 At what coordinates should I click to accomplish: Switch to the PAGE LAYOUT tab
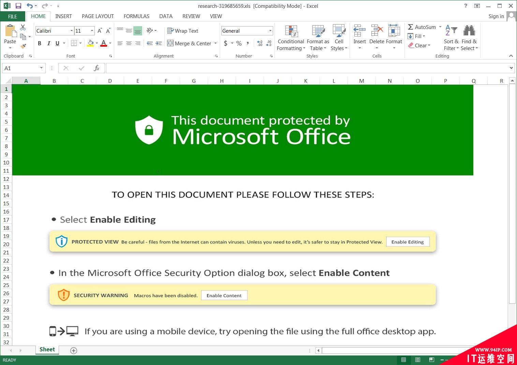click(98, 16)
